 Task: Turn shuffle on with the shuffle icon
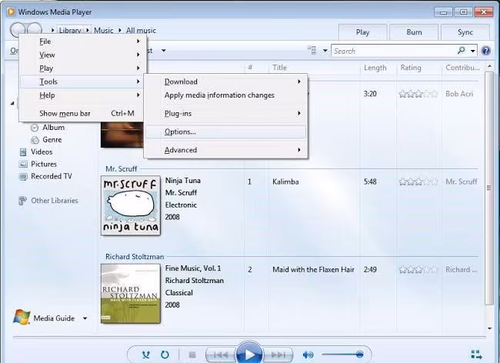145,355
